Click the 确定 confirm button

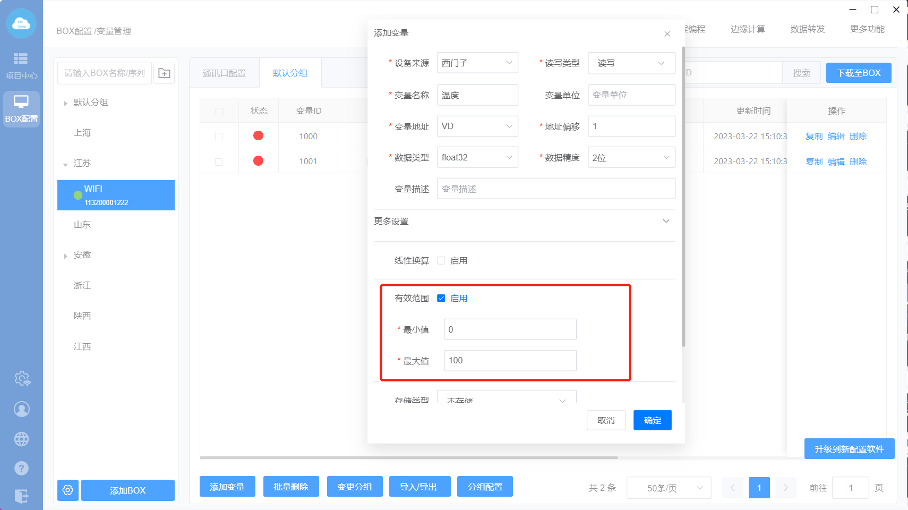[652, 420]
